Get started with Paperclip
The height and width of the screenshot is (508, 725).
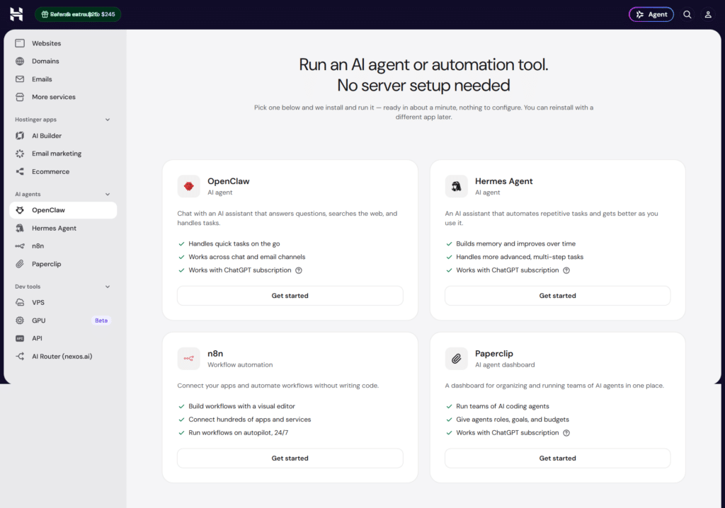pyautogui.click(x=558, y=458)
